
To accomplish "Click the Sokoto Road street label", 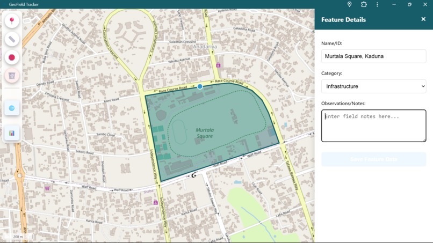I will [x=84, y=152].
